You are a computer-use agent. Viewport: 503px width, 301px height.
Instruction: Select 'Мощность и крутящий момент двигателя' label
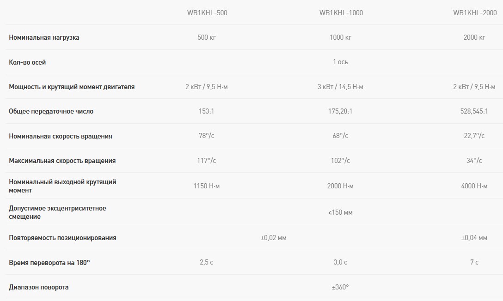click(72, 87)
